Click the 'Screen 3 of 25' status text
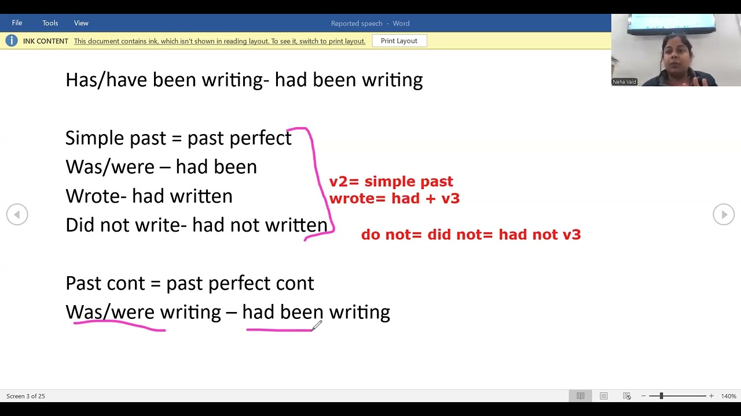This screenshot has width=741, height=416. (25, 396)
